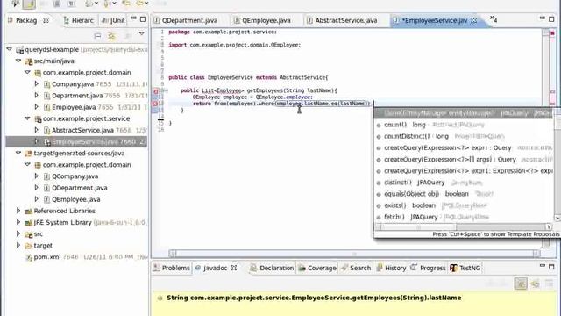Image resolution: width=561 pixels, height=316 pixels.
Task: Choose fetch() JPAQuery proposal
Action: [x=464, y=217]
